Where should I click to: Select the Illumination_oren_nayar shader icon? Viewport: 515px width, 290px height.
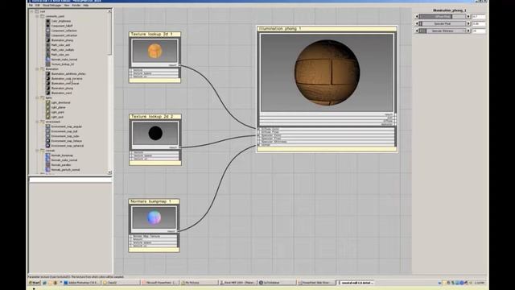pyautogui.click(x=48, y=83)
